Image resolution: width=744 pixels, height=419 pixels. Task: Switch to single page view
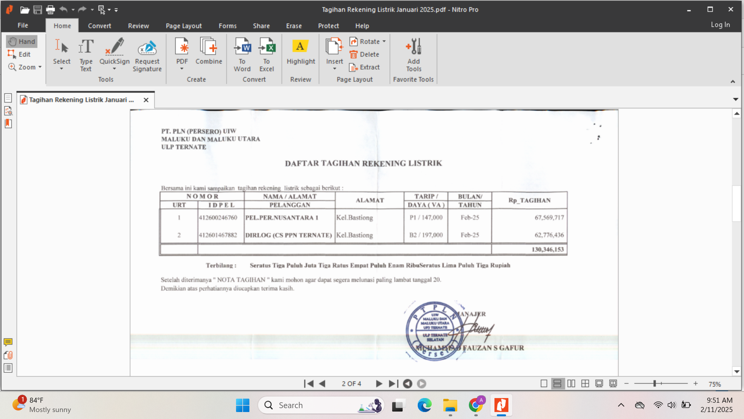544,384
